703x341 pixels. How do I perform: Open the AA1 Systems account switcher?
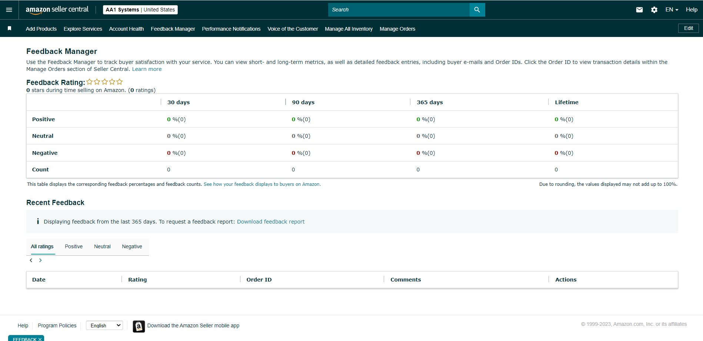point(140,10)
